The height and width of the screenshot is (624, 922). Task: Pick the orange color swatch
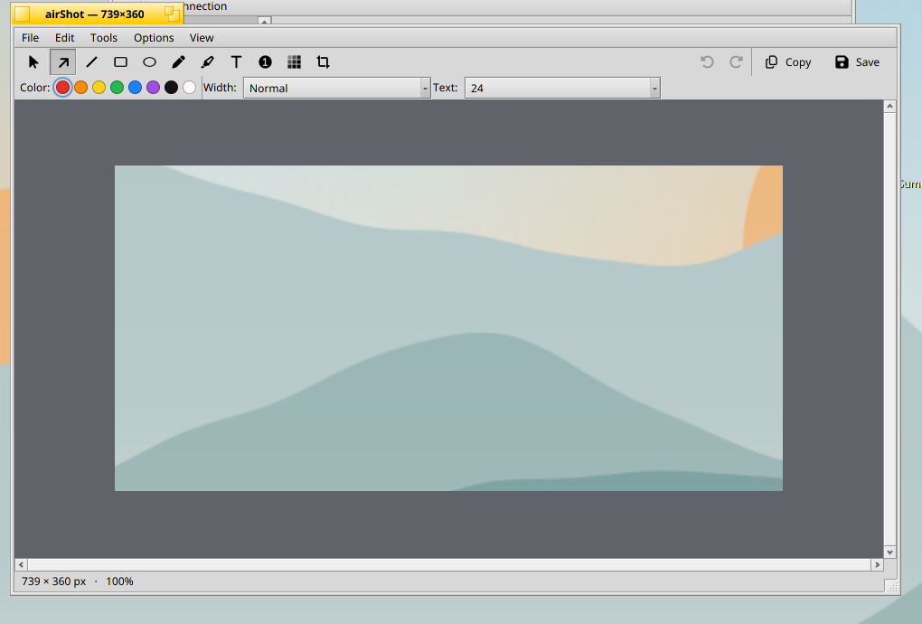point(81,88)
